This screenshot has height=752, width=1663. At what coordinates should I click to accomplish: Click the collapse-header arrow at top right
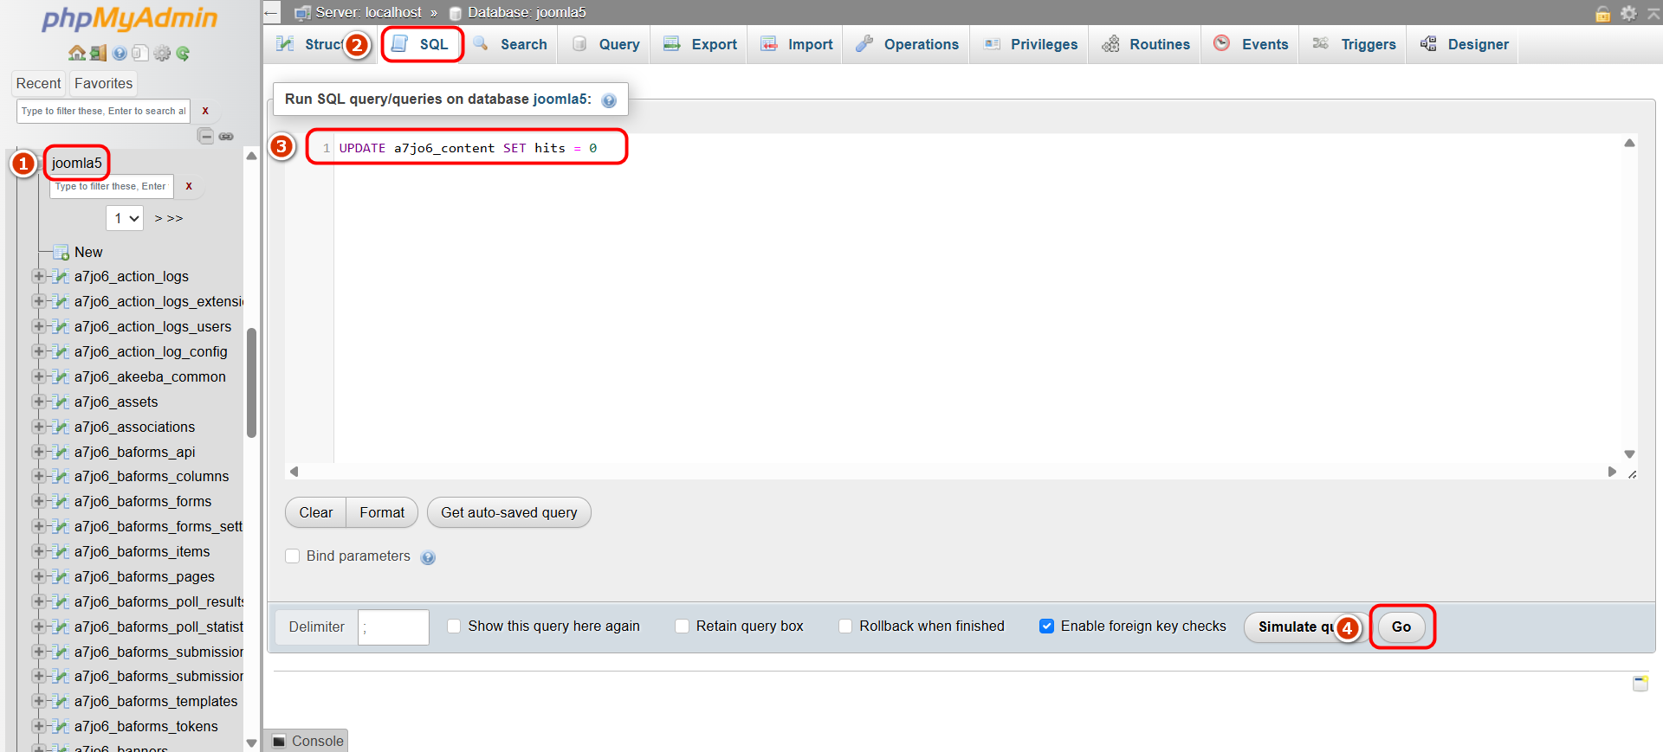(1653, 13)
